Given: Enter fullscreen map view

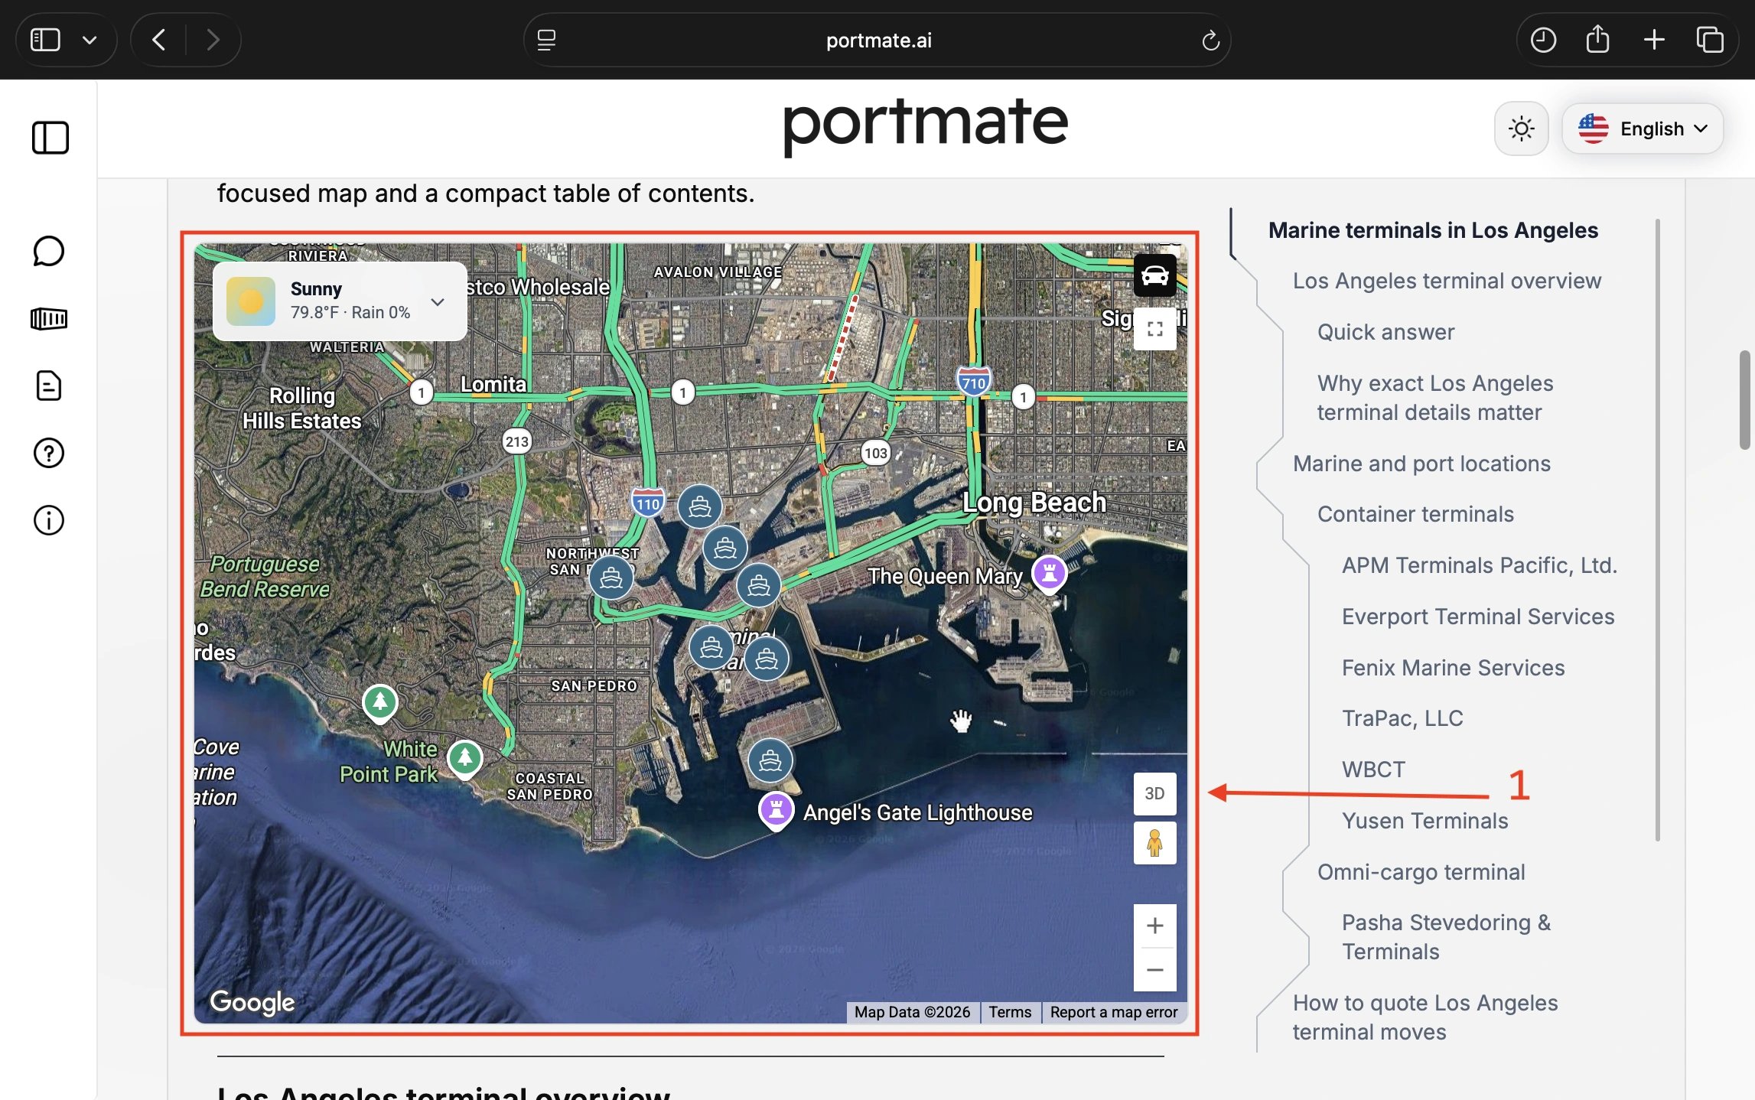Looking at the screenshot, I should click(x=1154, y=329).
